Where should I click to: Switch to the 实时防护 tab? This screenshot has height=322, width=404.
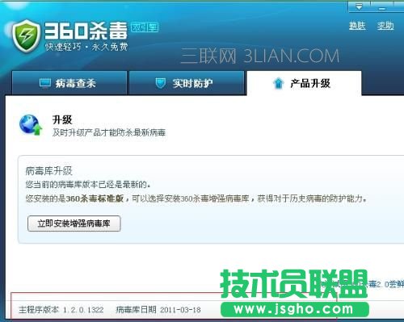click(187, 83)
